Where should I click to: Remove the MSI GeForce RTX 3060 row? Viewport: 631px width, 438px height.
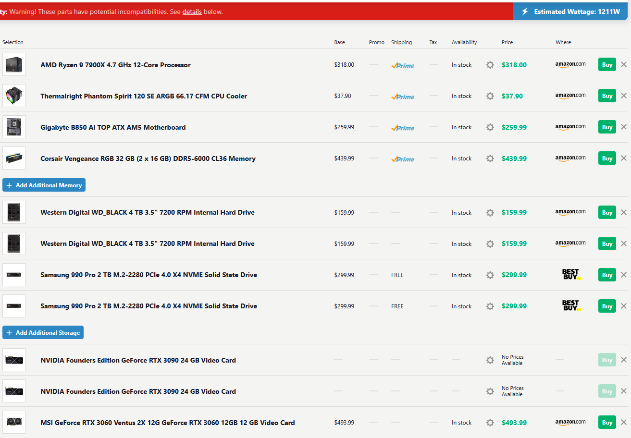[624, 422]
